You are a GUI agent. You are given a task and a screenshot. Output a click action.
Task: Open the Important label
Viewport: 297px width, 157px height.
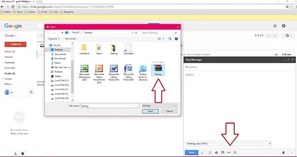9,62
